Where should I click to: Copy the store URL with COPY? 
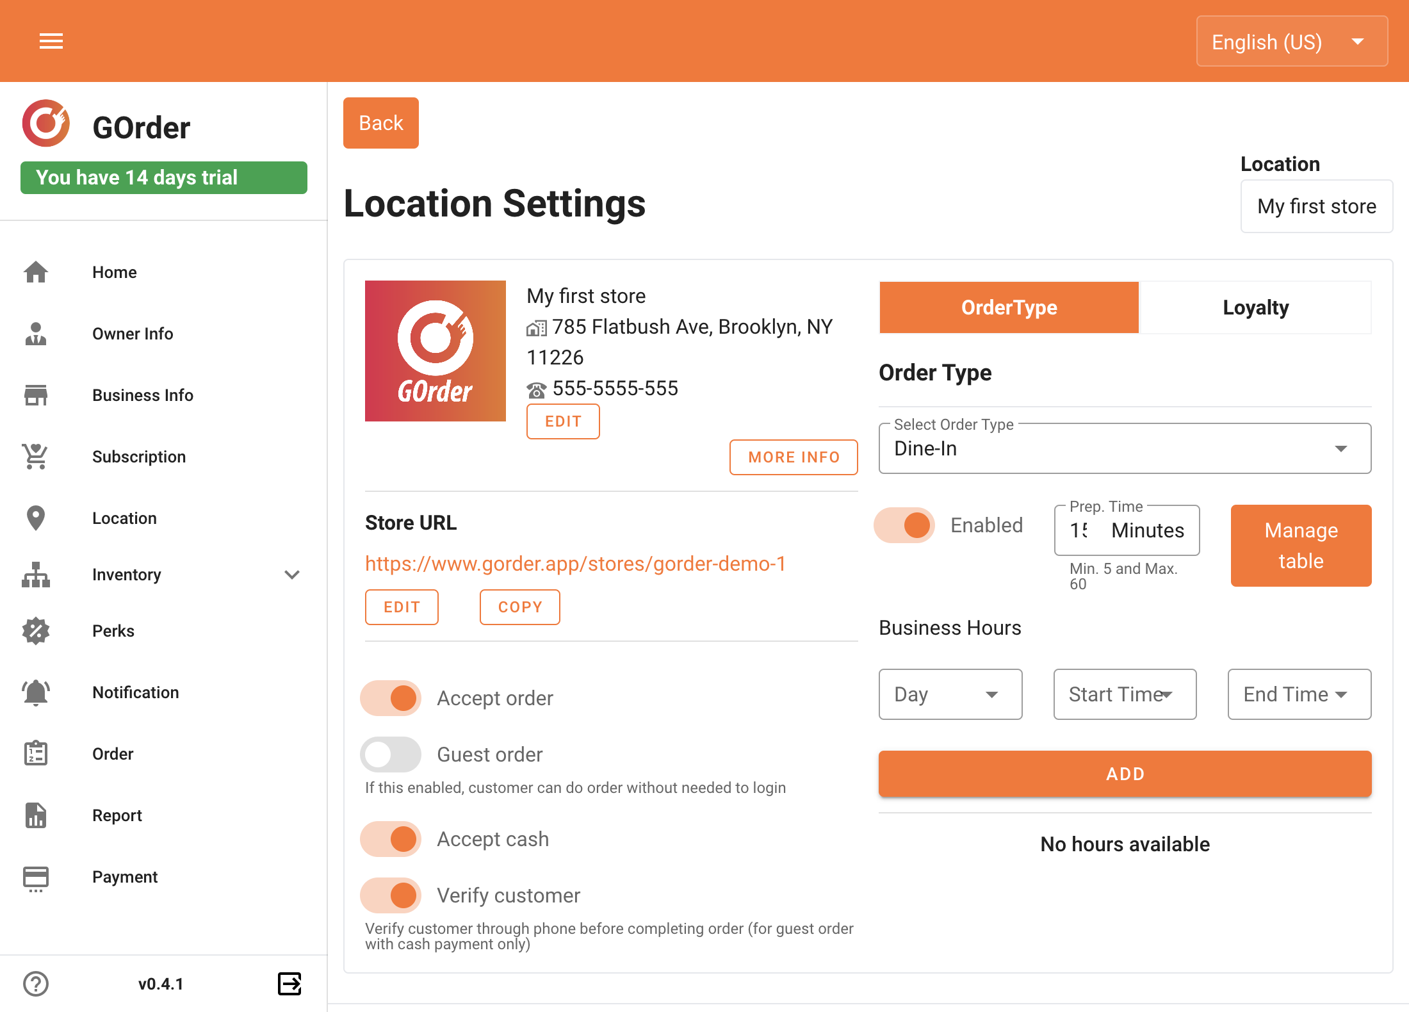coord(520,607)
